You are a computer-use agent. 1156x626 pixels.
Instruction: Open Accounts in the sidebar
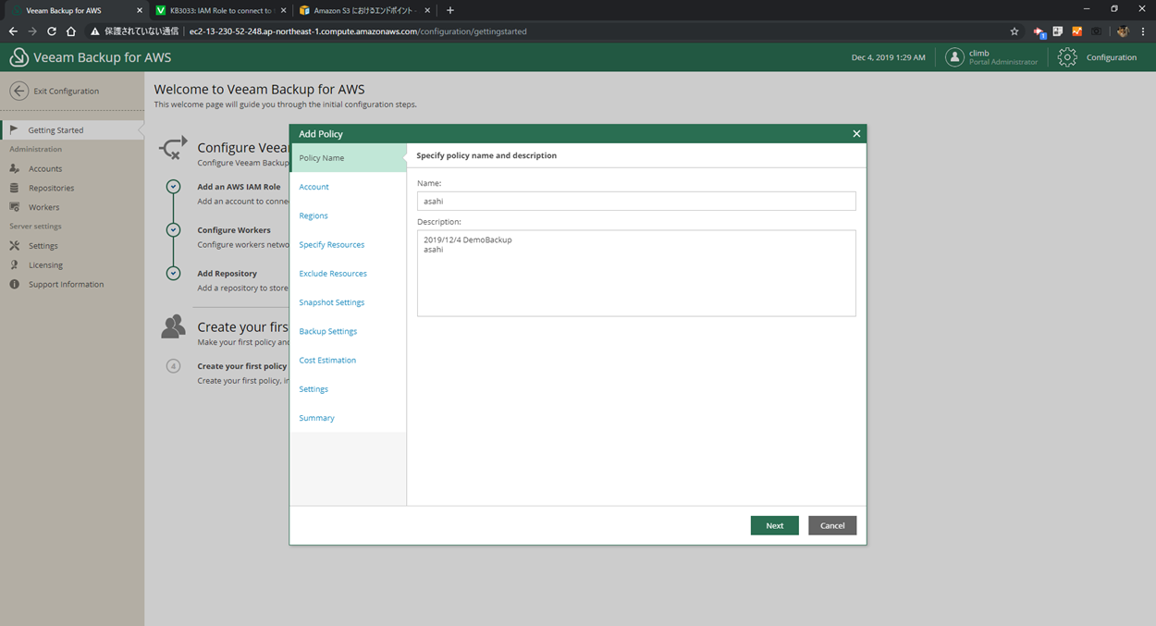[x=45, y=168]
